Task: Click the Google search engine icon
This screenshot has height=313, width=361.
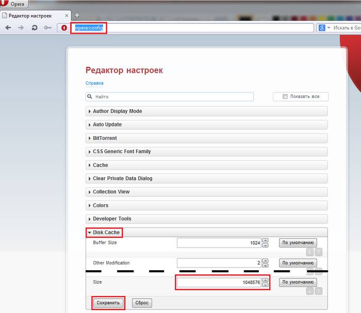Action: [x=321, y=28]
